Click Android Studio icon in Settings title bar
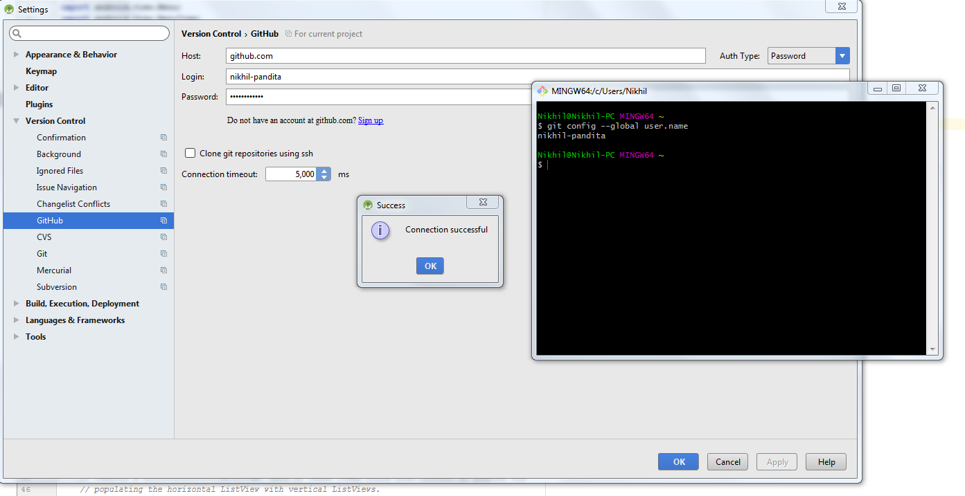965x496 pixels. (9, 9)
